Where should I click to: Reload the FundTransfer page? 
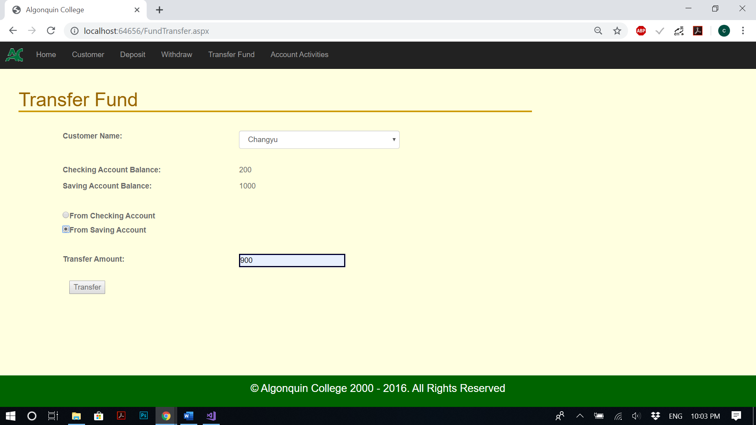coord(51,31)
